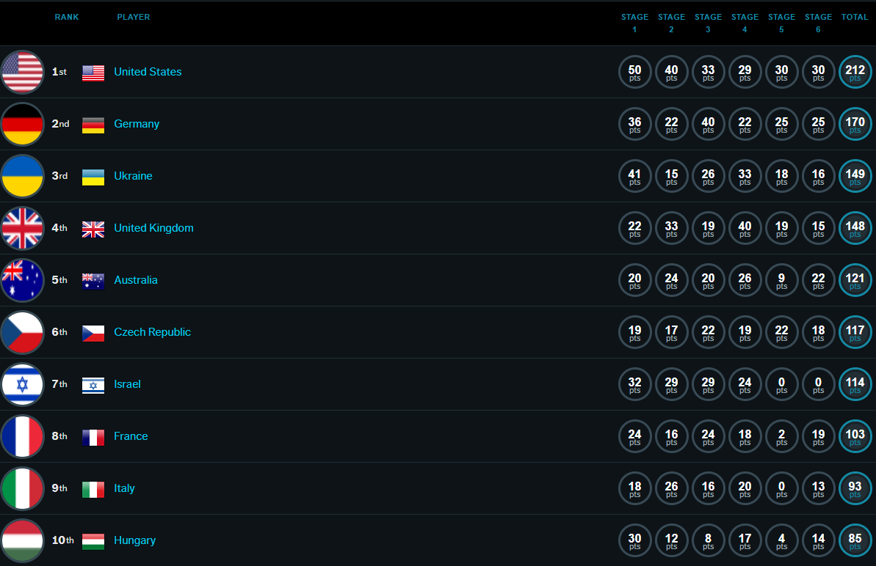Image resolution: width=876 pixels, height=566 pixels.
Task: Select Israel 114 pts total badge
Action: pos(855,384)
